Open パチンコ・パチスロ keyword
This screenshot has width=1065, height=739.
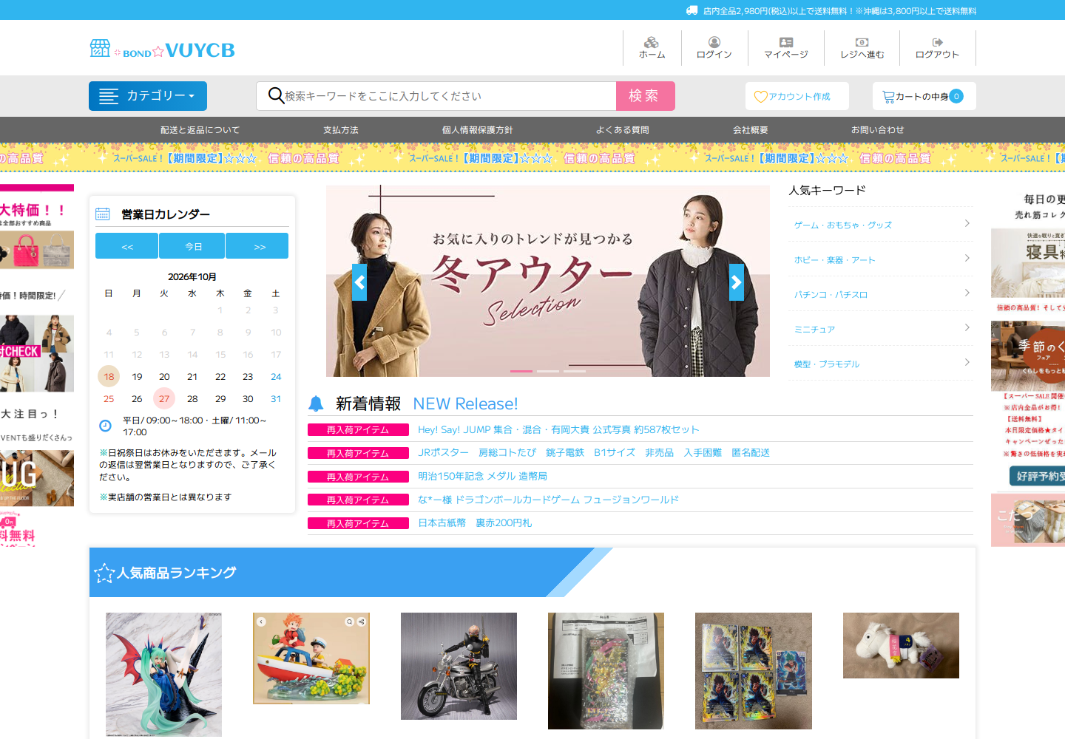point(831,295)
